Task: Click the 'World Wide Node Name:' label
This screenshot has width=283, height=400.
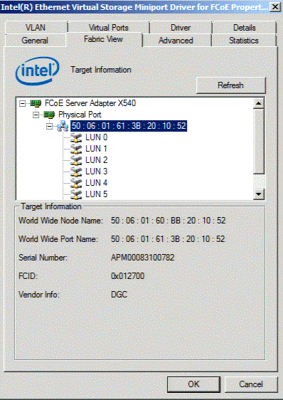Action: point(60,221)
